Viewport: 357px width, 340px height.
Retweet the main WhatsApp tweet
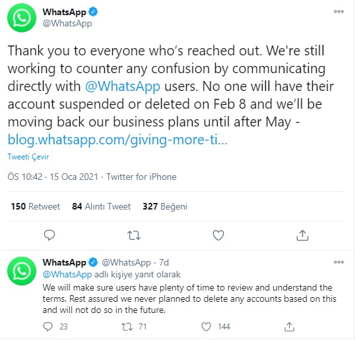pyautogui.click(x=134, y=235)
